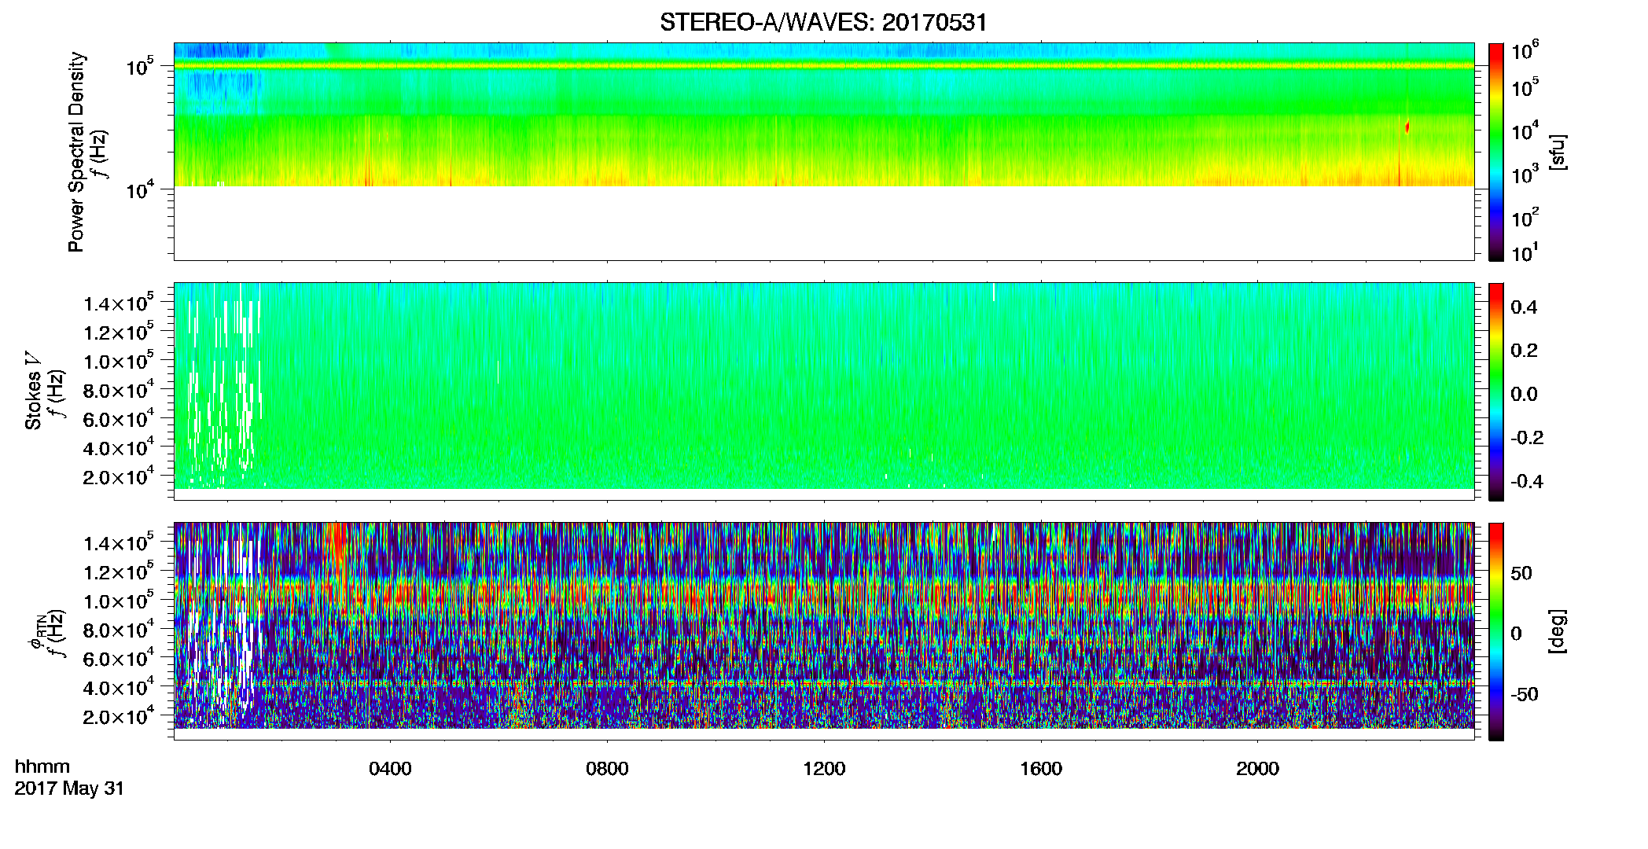Viewport: 1648px width, 849px height.
Task: Click the Stokes V color bar
Action: 1496,391
